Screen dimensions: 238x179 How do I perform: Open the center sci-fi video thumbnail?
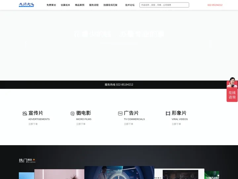click(x=119, y=172)
